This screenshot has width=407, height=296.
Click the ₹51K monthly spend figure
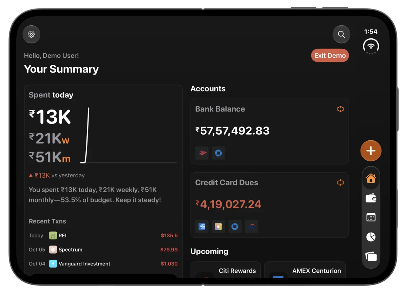pos(50,157)
